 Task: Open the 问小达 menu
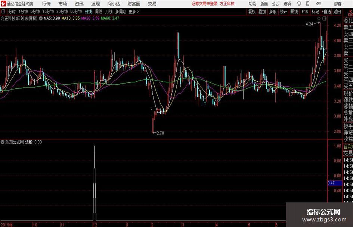(x=114, y=4)
